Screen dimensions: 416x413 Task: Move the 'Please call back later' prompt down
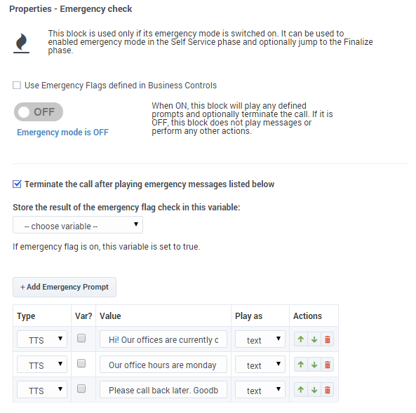click(314, 390)
